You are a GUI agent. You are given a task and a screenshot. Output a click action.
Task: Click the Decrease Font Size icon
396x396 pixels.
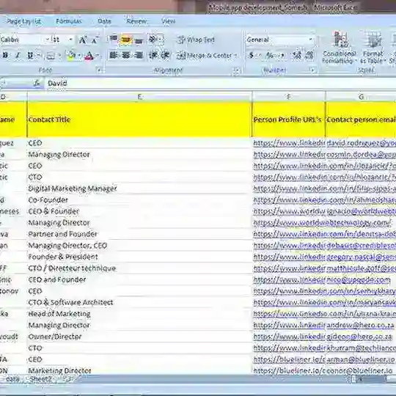(x=95, y=40)
